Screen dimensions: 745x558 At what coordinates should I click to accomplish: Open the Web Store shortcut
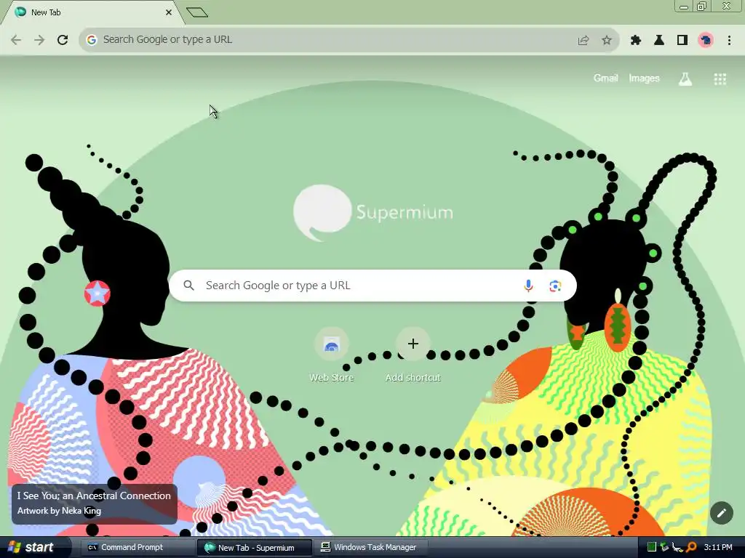[331, 355]
